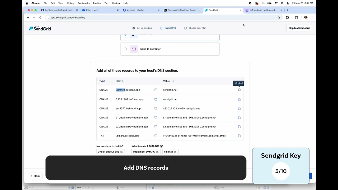Copy value u53021308.wl059.sendgrid.net
The height and width of the screenshot is (190, 338).
click(239, 108)
